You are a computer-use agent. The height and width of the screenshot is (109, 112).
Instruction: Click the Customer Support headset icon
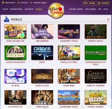pos(31,2)
